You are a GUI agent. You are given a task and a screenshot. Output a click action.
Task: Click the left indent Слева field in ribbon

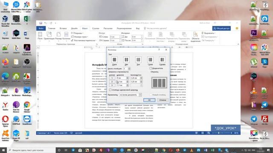[x=115, y=37]
